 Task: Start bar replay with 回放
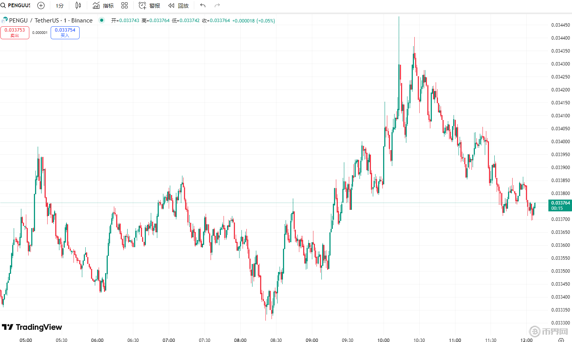pyautogui.click(x=179, y=5)
